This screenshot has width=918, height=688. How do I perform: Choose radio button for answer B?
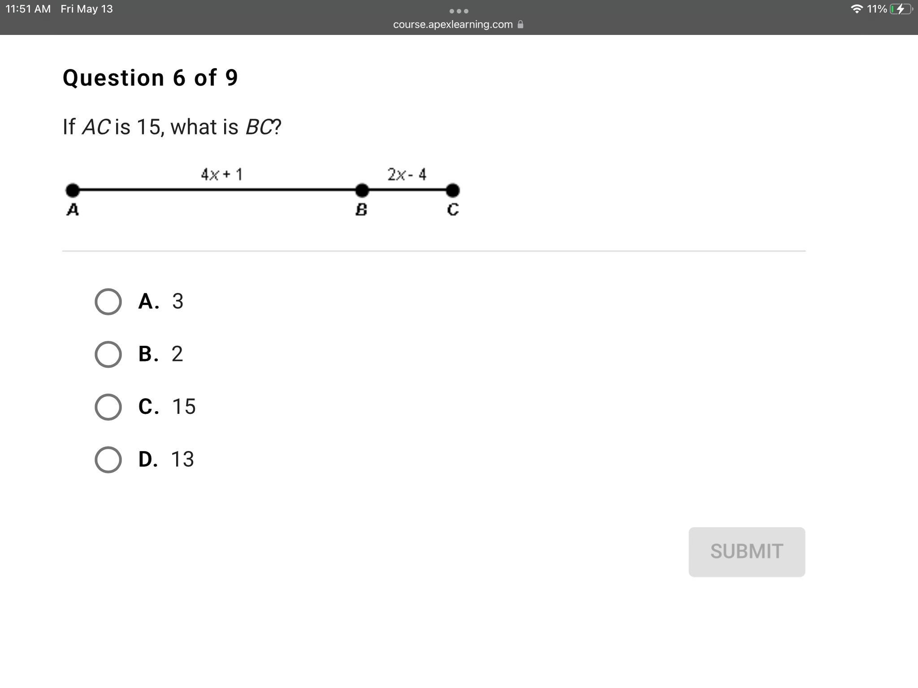pos(108,354)
